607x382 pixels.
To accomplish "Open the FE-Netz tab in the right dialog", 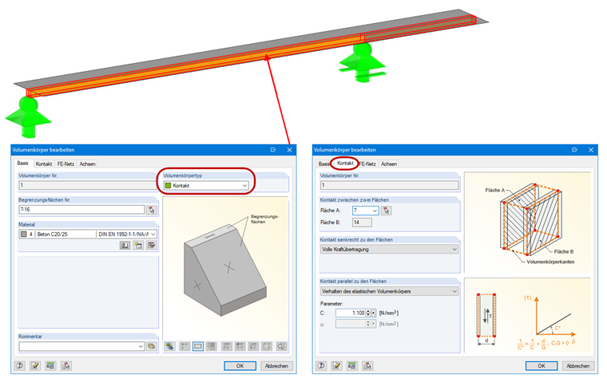I will 367,164.
